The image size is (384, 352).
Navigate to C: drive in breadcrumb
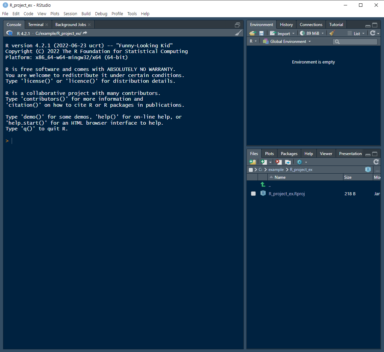click(x=260, y=170)
